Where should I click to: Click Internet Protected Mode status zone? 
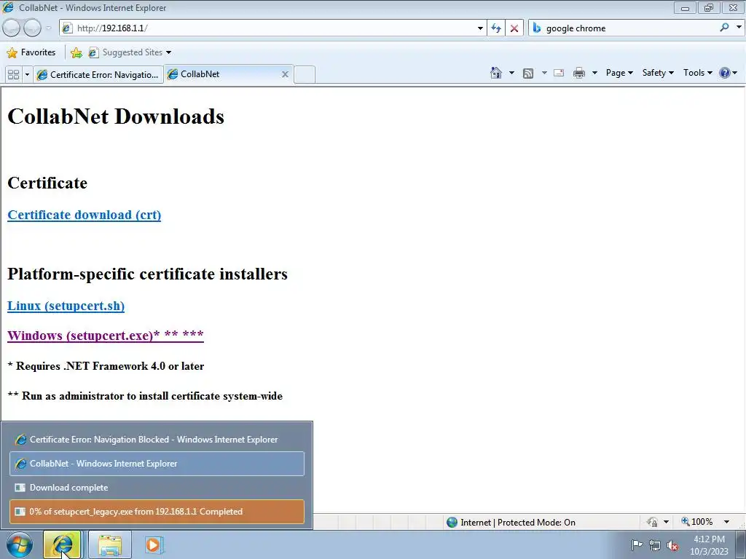pyautogui.click(x=511, y=522)
